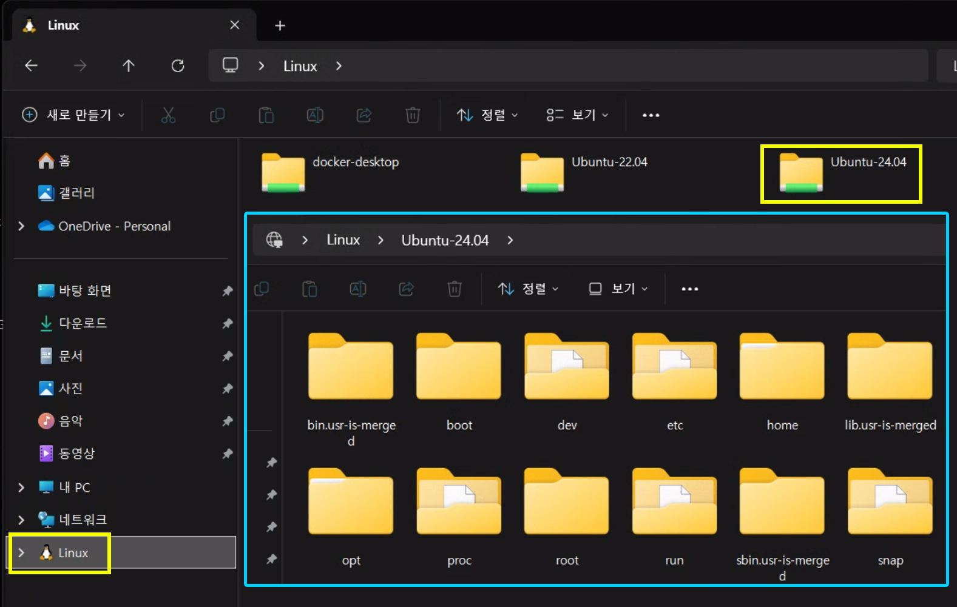Image resolution: width=957 pixels, height=607 pixels.
Task: Open 갤러리 in the navigation pane
Action: [66, 193]
